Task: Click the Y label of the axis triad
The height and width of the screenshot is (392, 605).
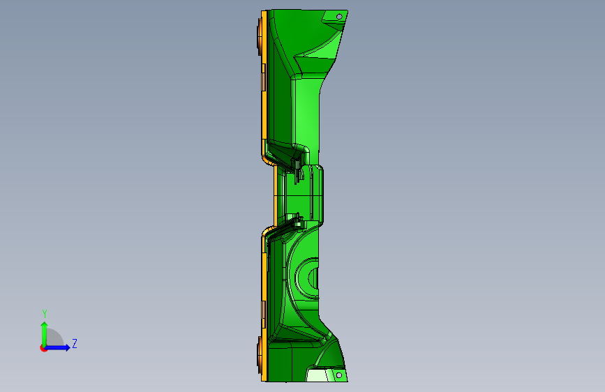Action: tap(45, 314)
